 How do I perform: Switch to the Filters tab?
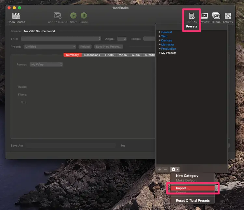click(109, 55)
